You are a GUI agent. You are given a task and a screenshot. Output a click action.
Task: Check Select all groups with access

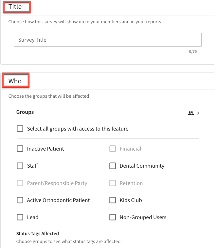pyautogui.click(x=20, y=129)
